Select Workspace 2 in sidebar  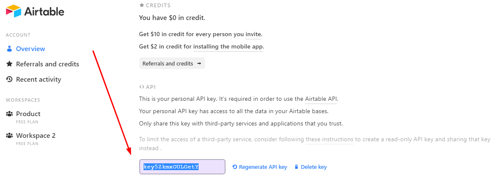pyautogui.click(x=36, y=136)
